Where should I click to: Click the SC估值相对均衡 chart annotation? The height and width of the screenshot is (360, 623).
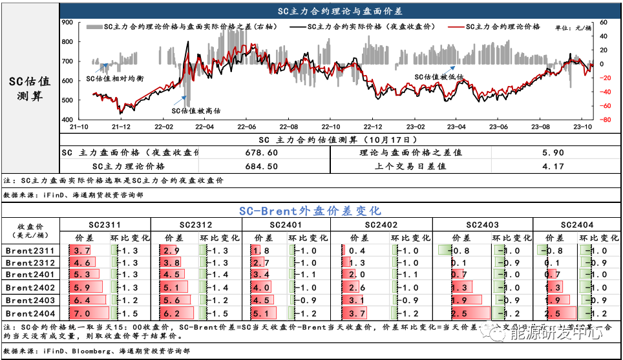click(115, 78)
